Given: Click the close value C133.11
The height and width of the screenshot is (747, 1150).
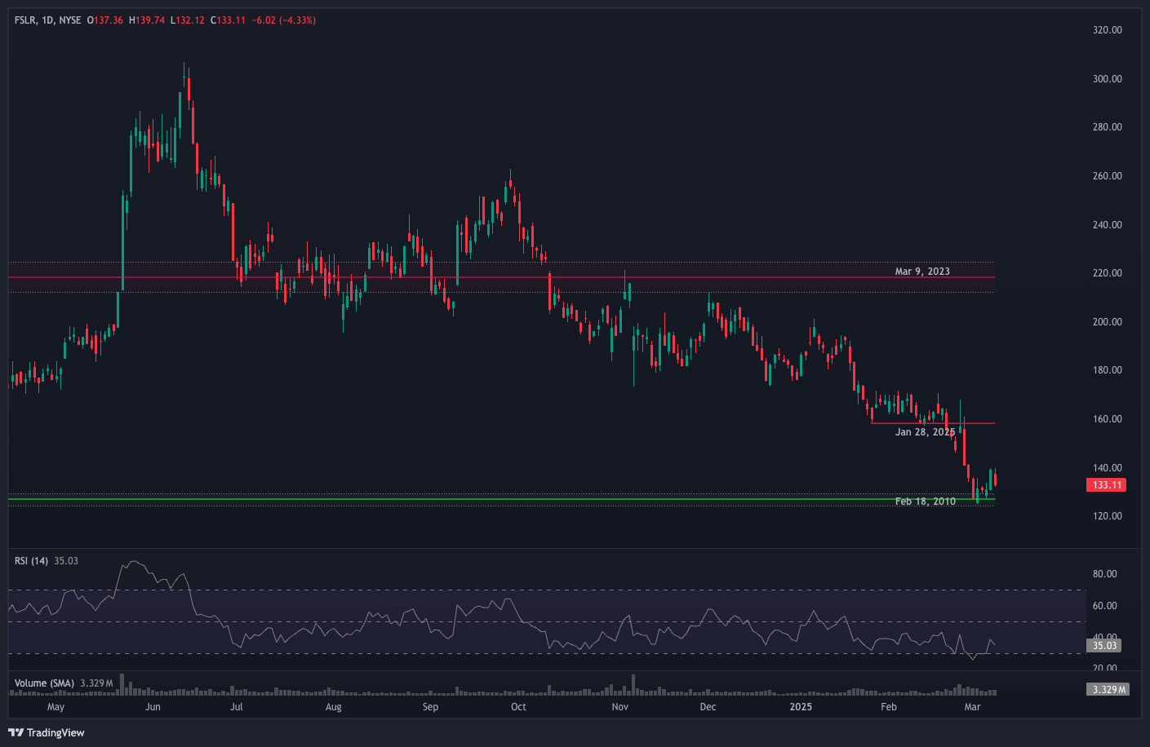Looking at the screenshot, I should (x=228, y=20).
